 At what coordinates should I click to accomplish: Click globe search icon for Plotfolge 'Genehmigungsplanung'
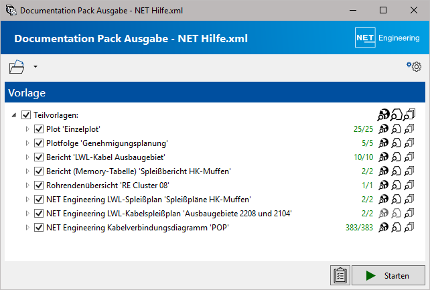pyautogui.click(x=383, y=143)
